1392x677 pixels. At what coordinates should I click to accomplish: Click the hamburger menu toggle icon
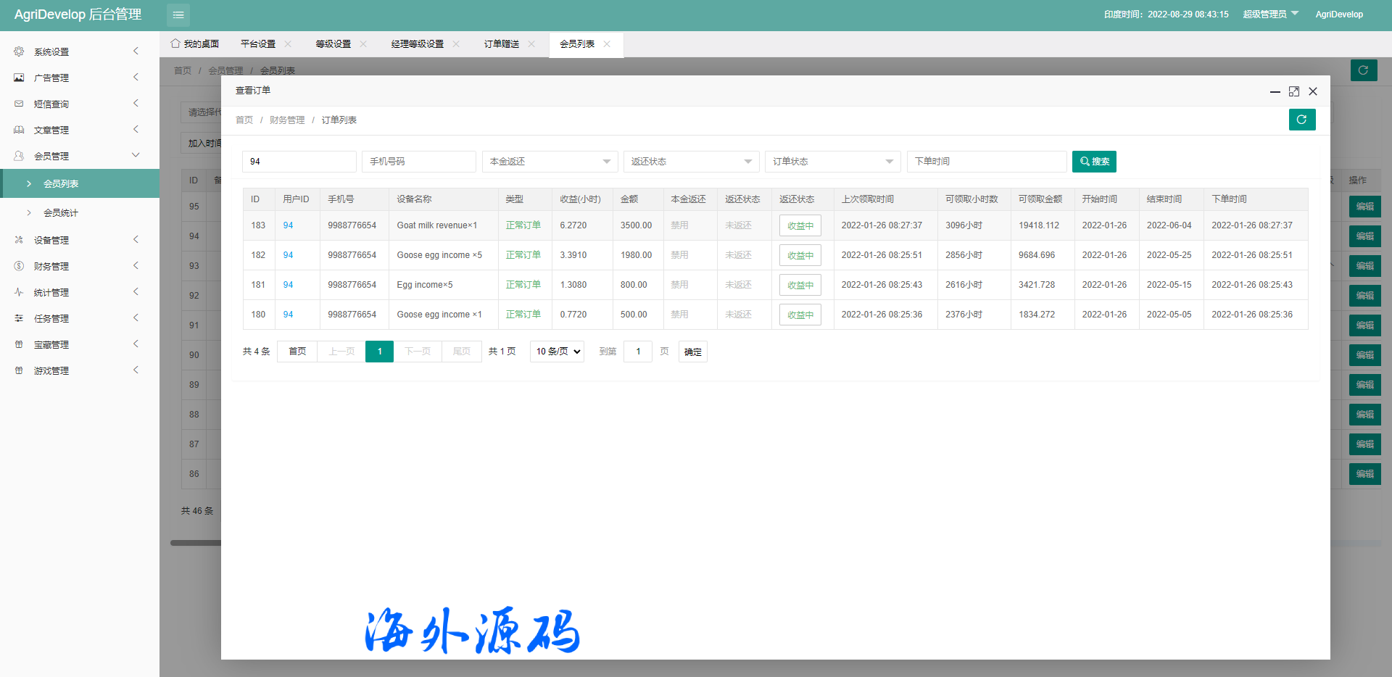(178, 15)
